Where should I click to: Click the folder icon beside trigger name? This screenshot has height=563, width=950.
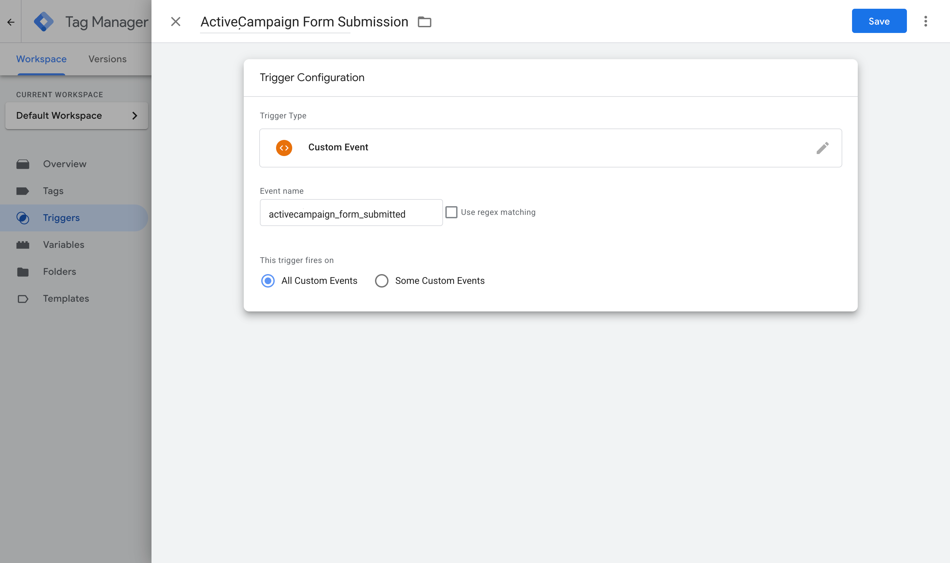click(x=424, y=22)
